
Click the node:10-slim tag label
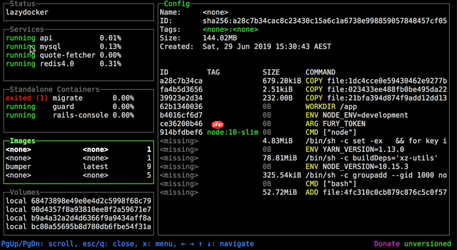click(x=233, y=132)
